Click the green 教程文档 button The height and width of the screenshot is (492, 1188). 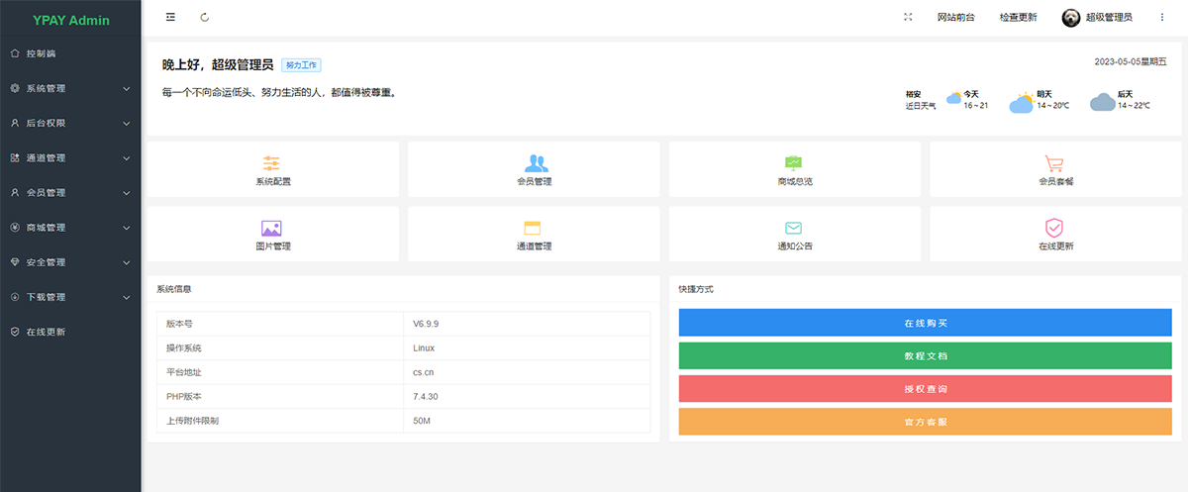[x=926, y=355]
